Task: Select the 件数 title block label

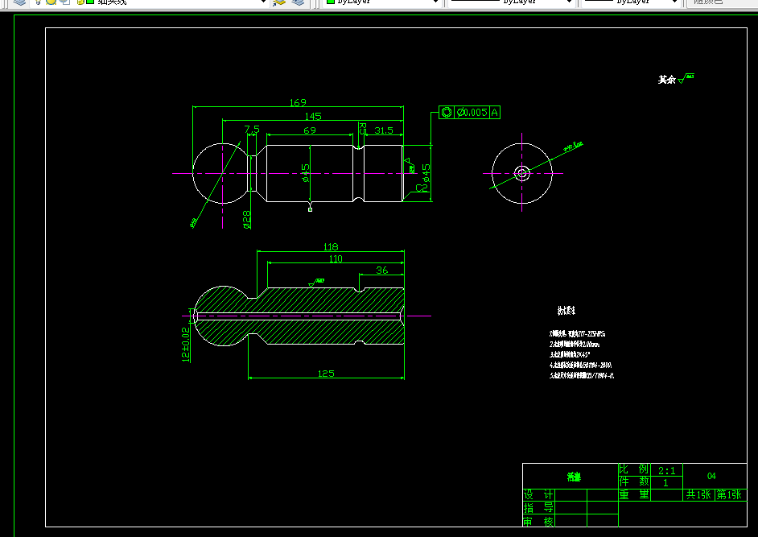Action: pos(634,481)
